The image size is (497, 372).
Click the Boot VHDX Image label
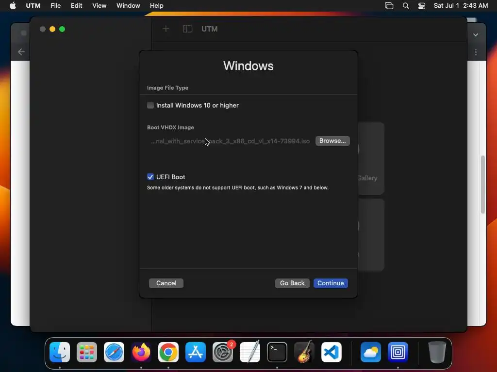click(170, 127)
